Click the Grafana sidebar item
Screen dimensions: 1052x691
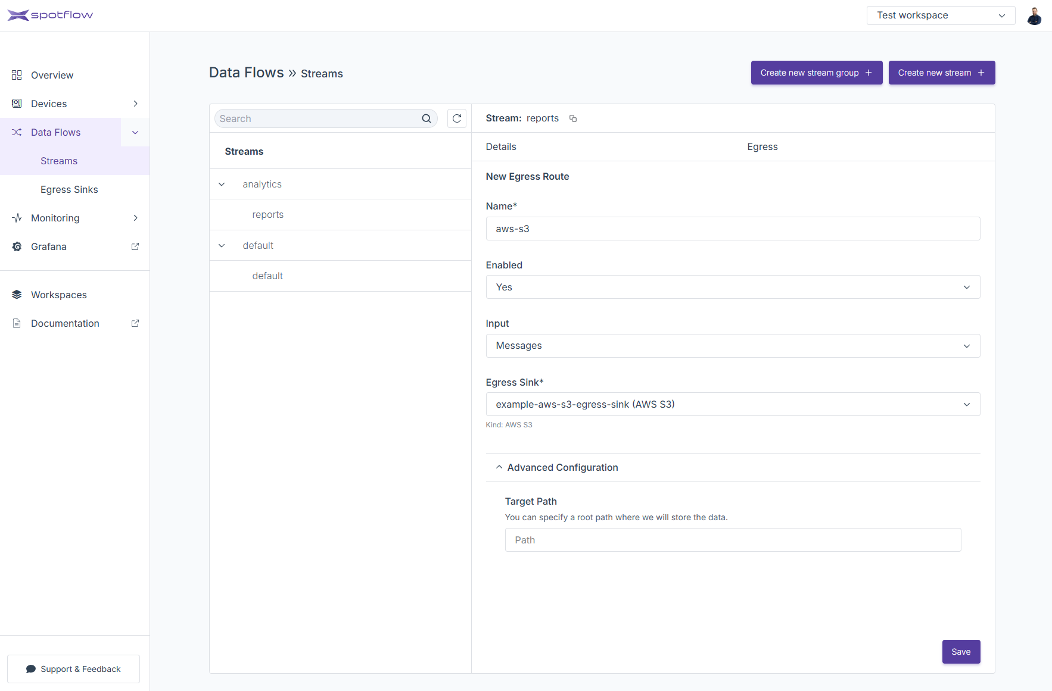(74, 246)
